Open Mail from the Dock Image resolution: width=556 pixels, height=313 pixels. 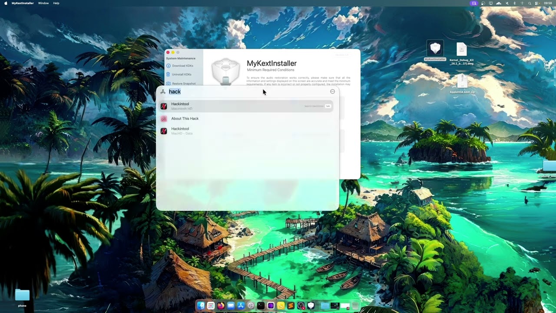231,306
